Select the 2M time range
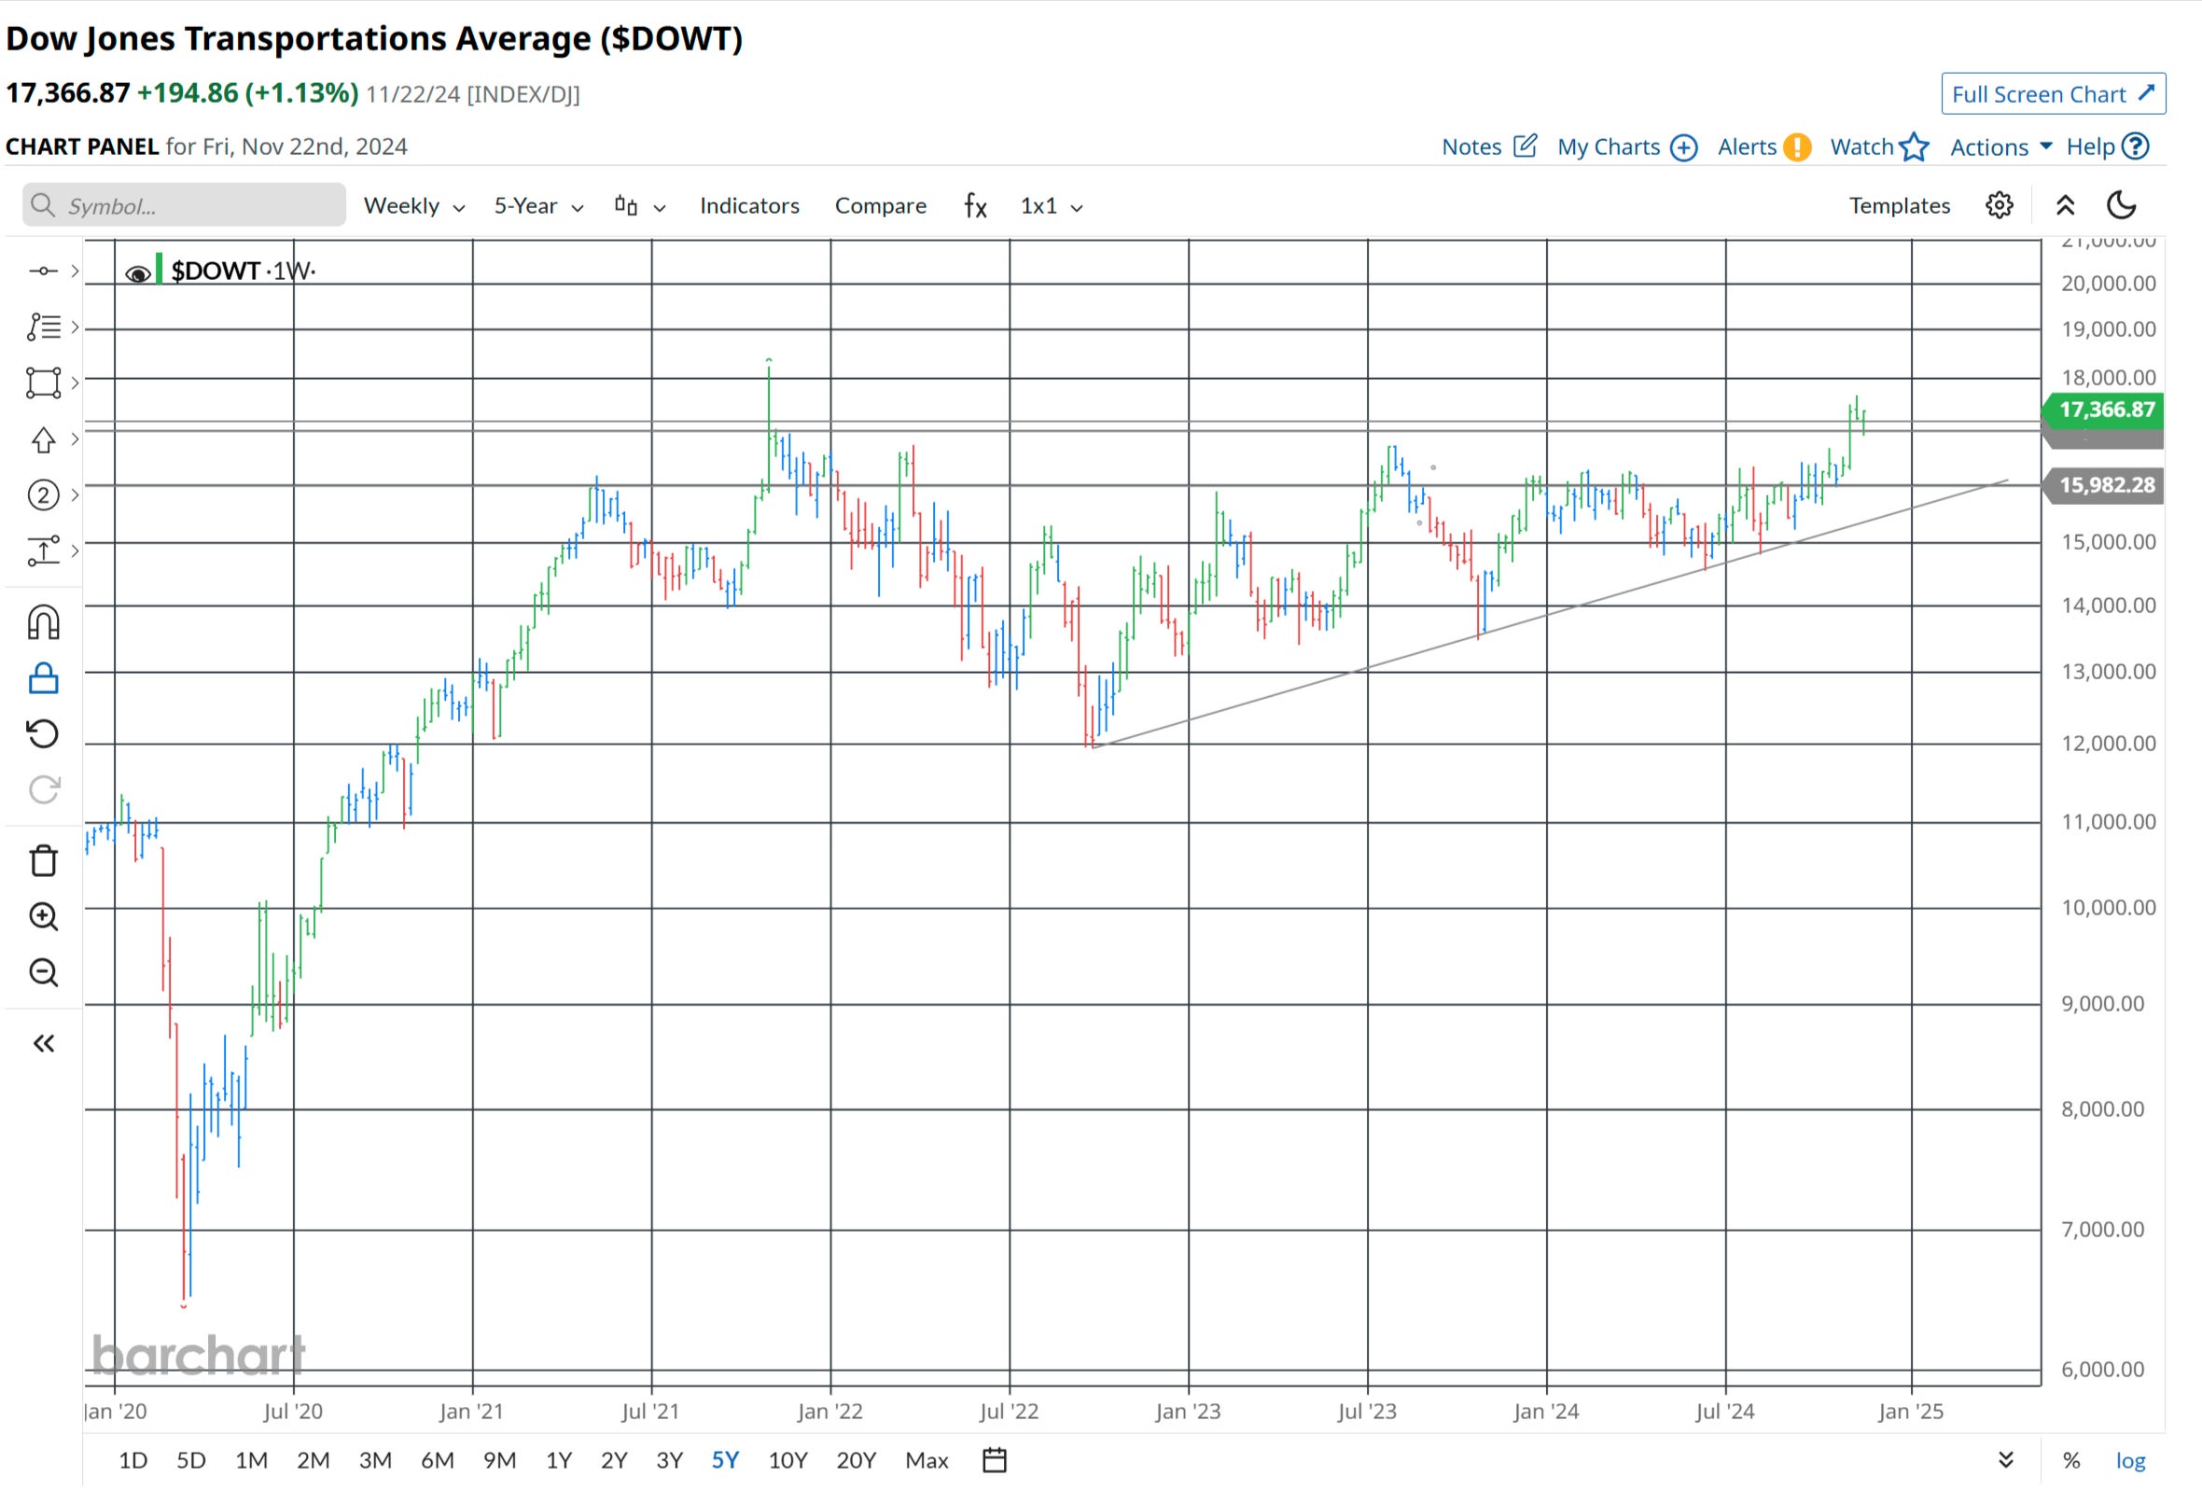 click(x=313, y=1459)
